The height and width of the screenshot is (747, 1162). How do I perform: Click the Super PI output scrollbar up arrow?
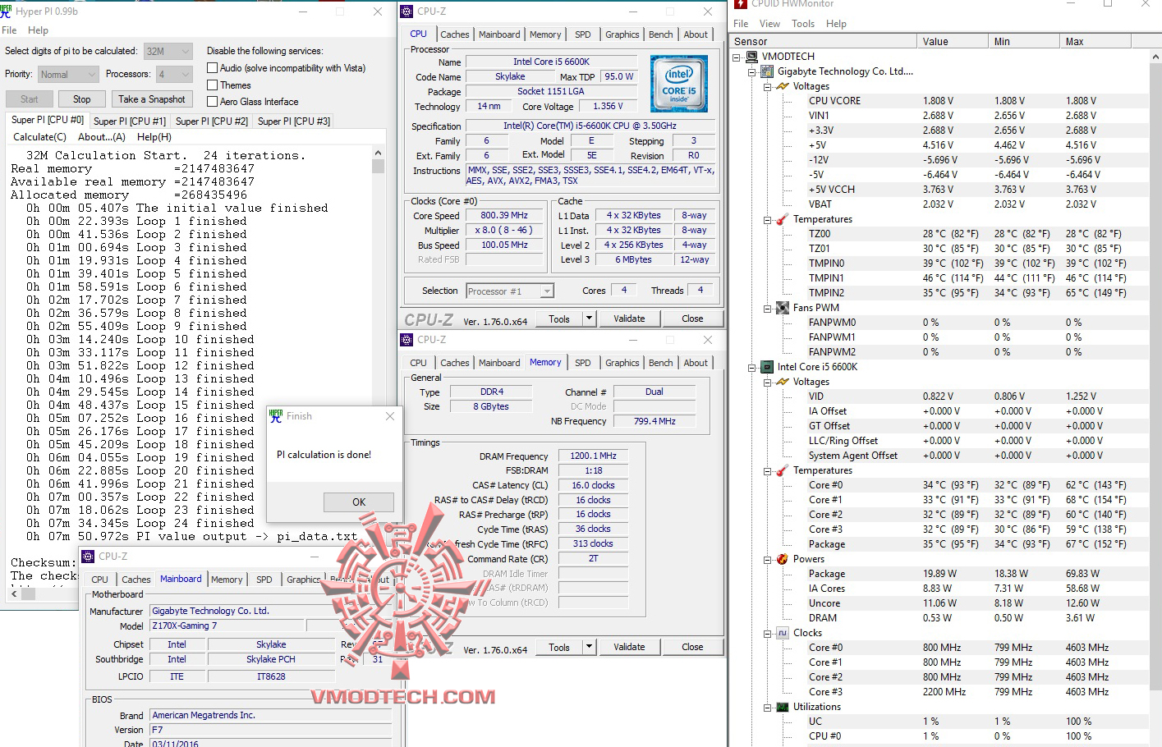tap(378, 153)
